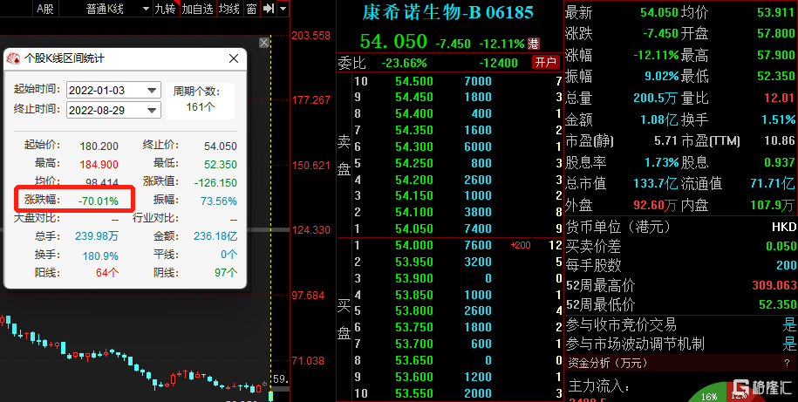Image resolution: width=798 pixels, height=402 pixels.
Task: Click the 窗 window button
Action: (x=251, y=9)
